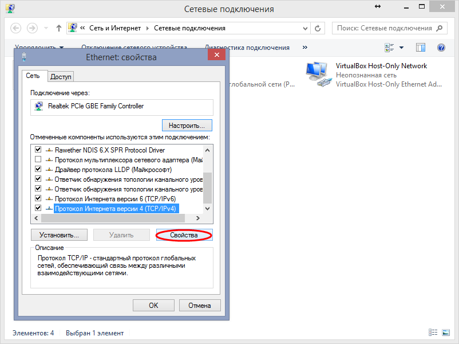Check 'Протокол мультиплексора сетевого адаптера' box
This screenshot has height=344, width=459.
(38, 159)
